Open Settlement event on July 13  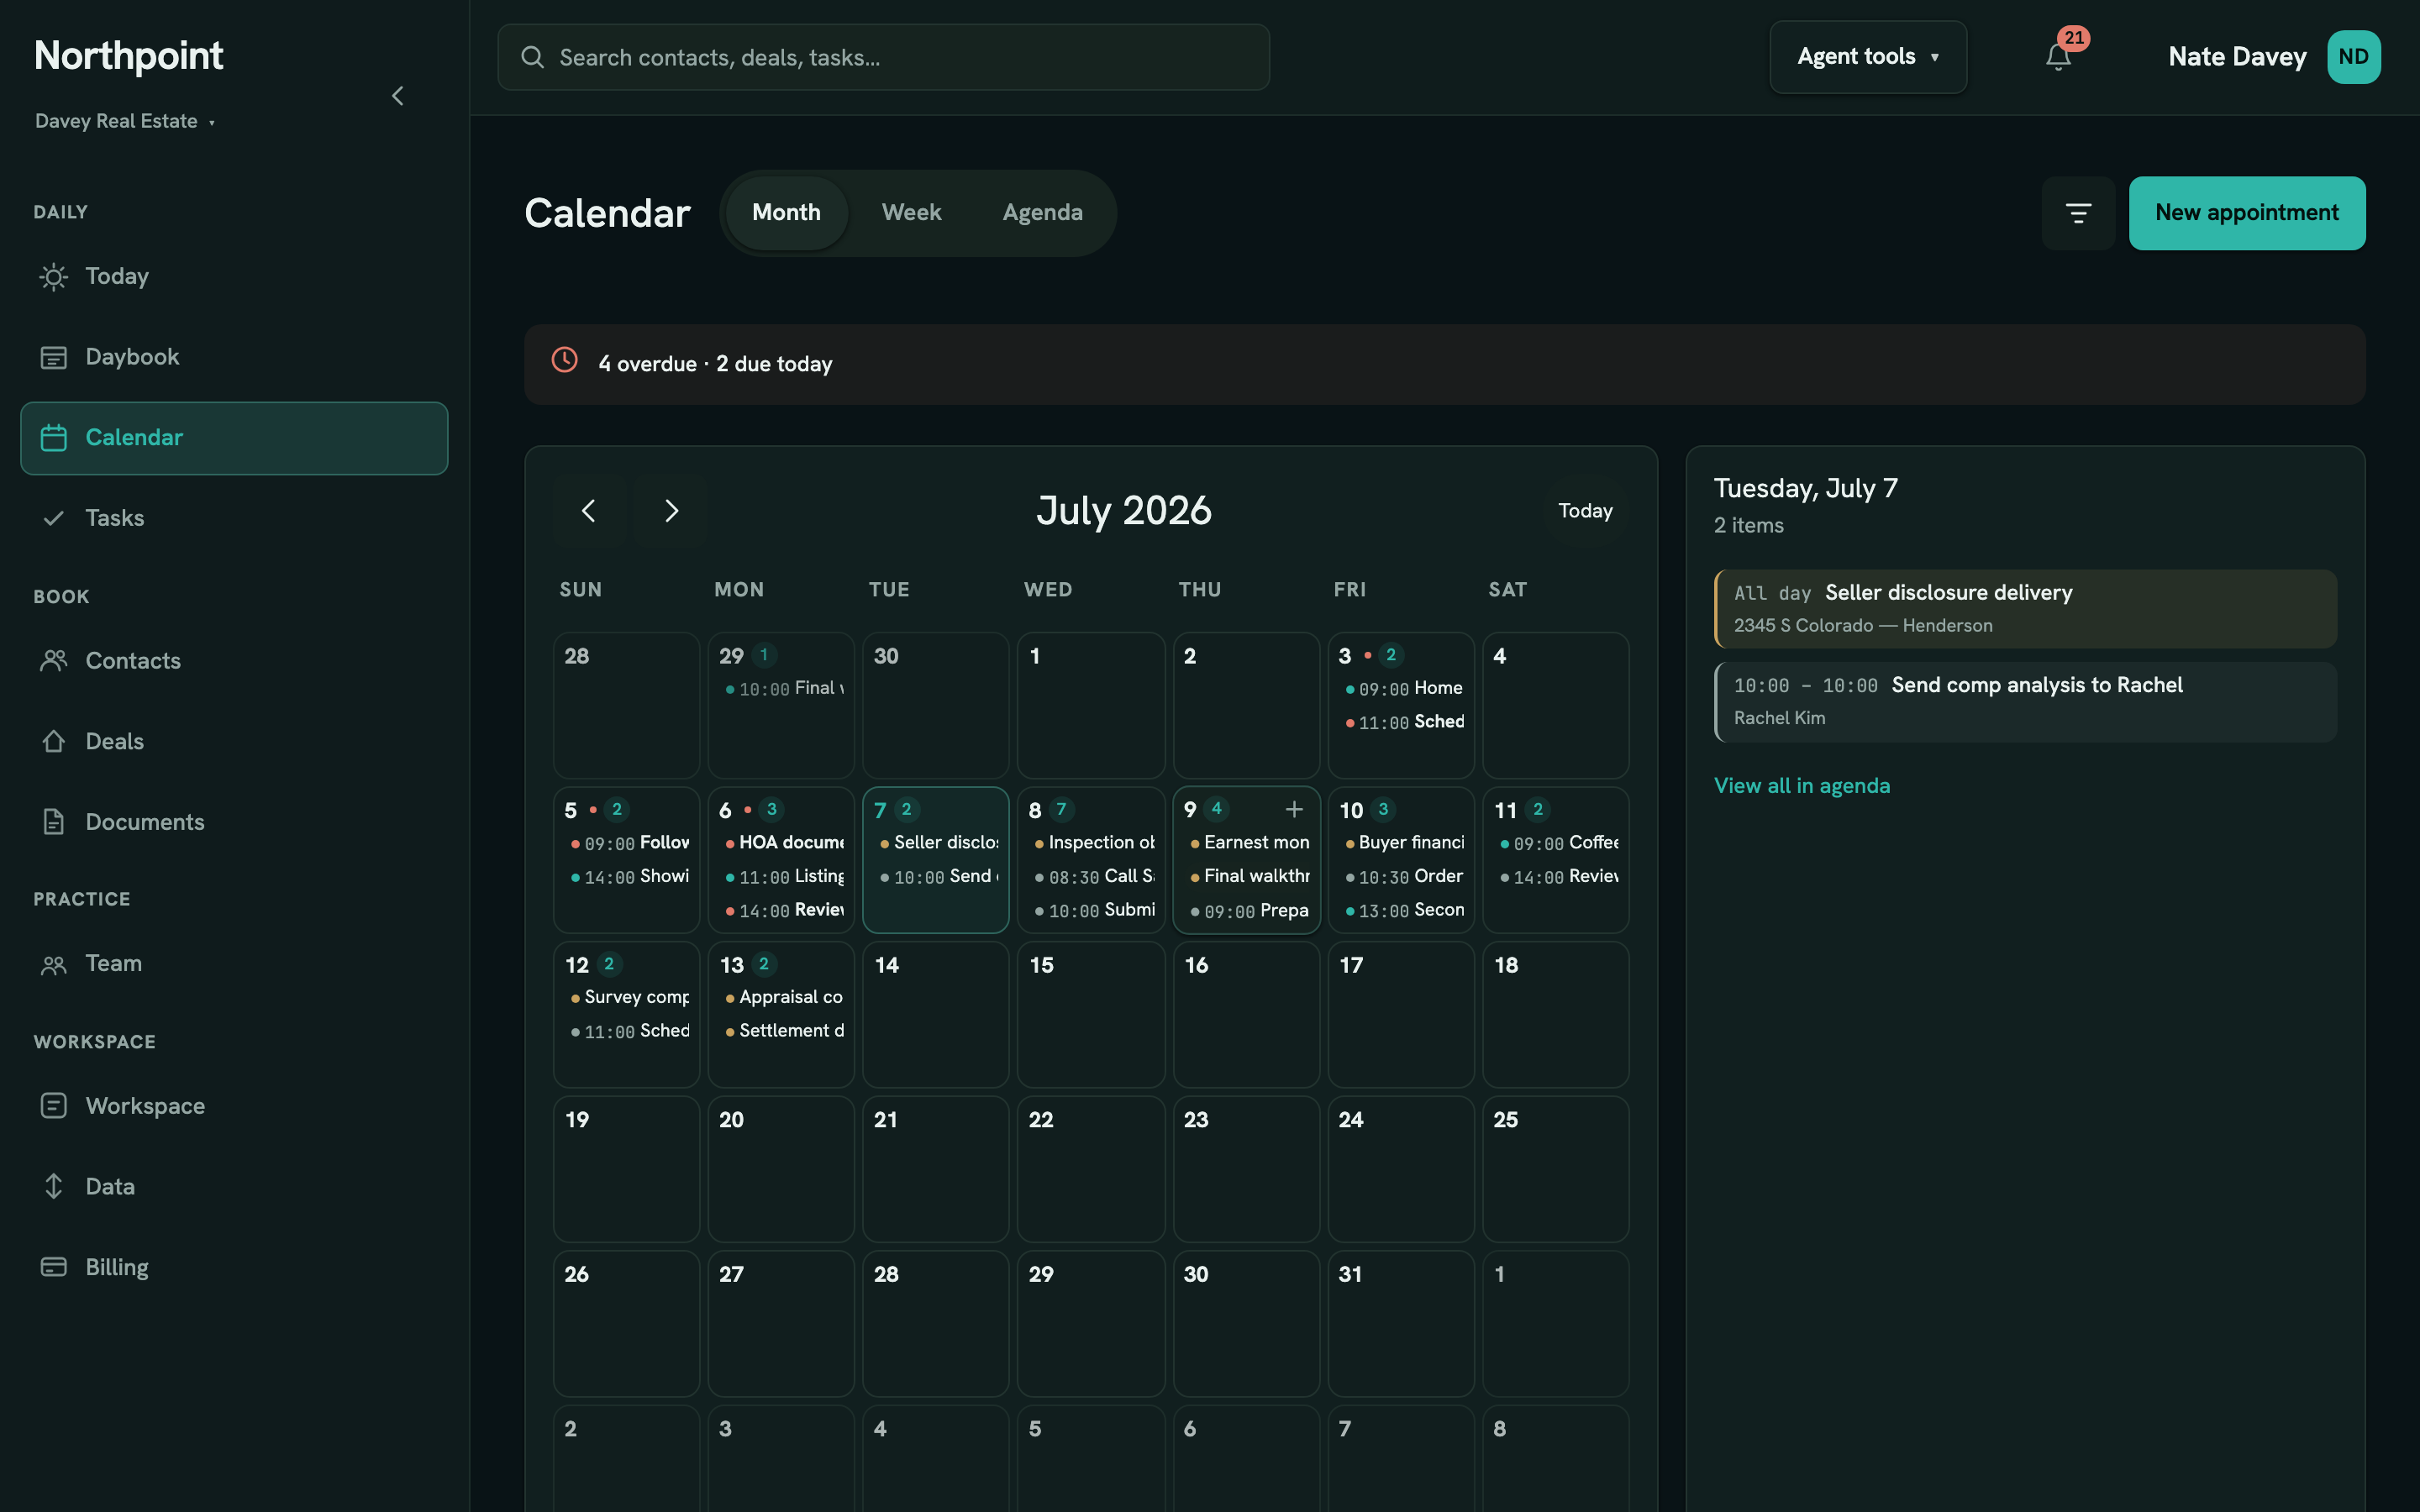[x=784, y=1031]
